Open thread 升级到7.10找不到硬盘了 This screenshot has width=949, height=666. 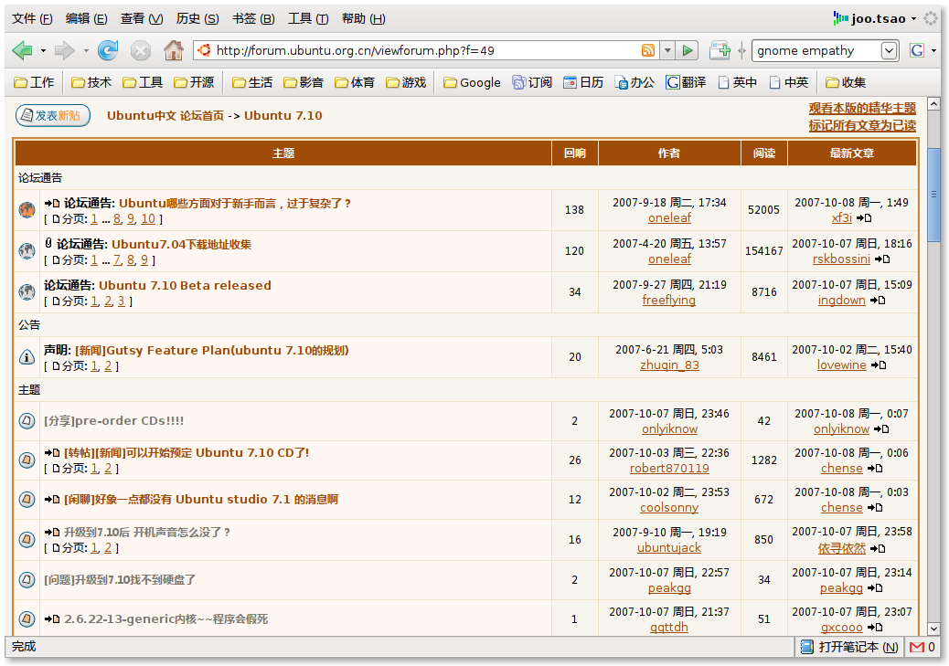pyautogui.click(x=120, y=579)
